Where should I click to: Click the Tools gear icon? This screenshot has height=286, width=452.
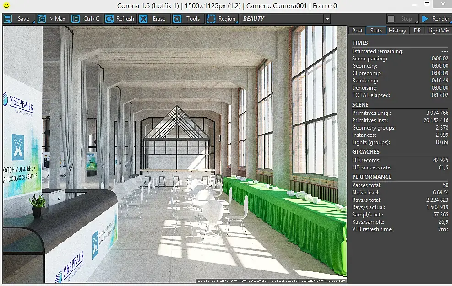[x=177, y=19]
